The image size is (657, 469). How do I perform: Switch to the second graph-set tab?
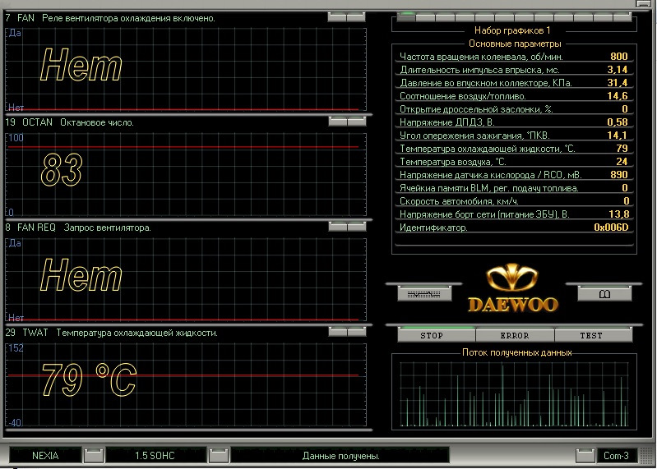click(x=426, y=17)
